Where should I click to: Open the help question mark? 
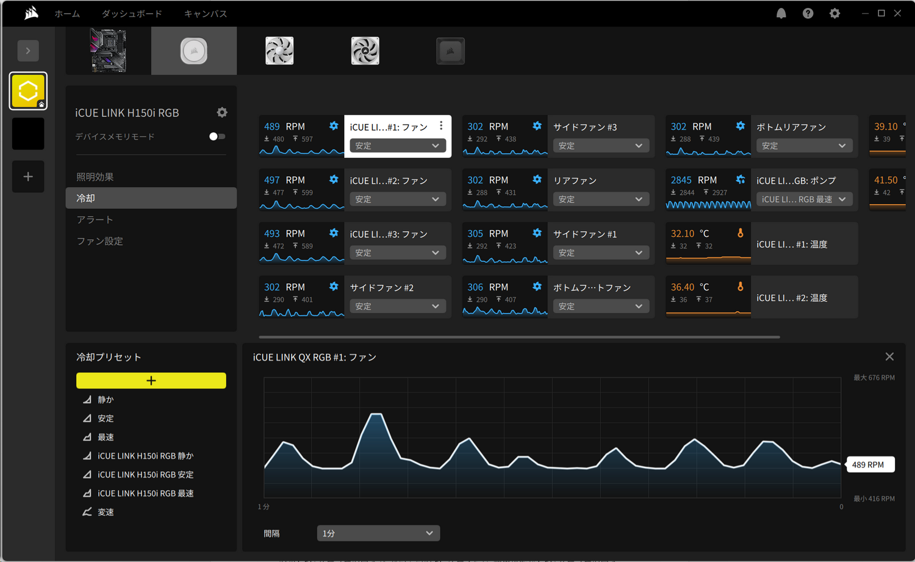click(x=808, y=13)
